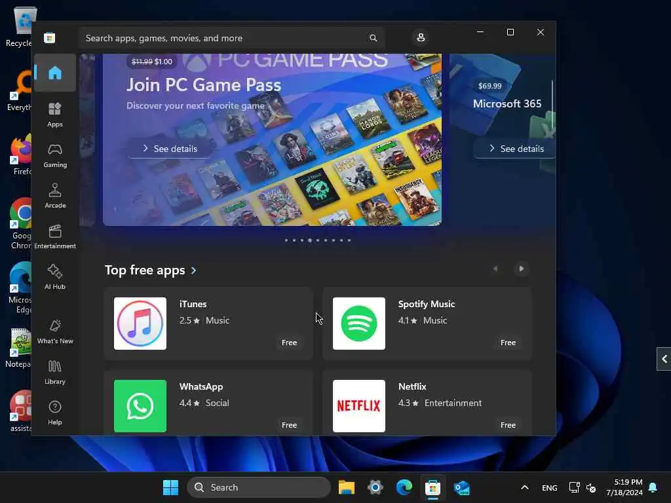671x503 pixels.
Task: Show next Top free apps page
Action: [x=521, y=269]
